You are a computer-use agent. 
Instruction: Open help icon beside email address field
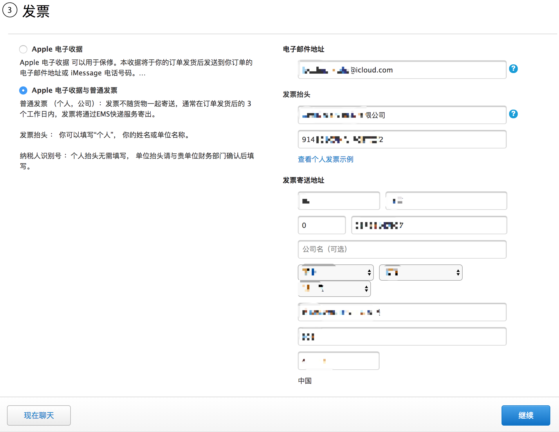pos(513,69)
